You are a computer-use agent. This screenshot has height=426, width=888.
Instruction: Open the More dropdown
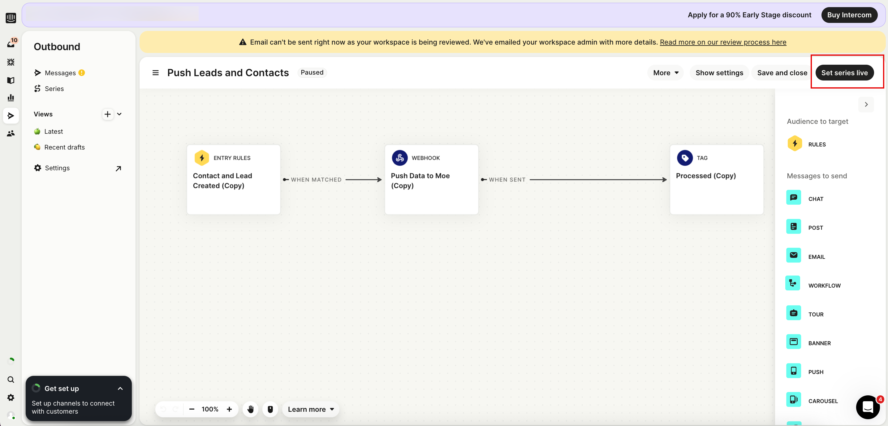665,73
